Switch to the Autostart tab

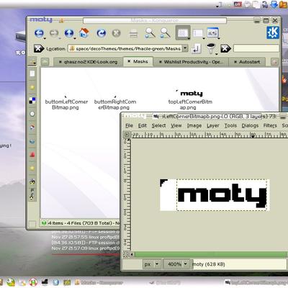tap(247, 62)
